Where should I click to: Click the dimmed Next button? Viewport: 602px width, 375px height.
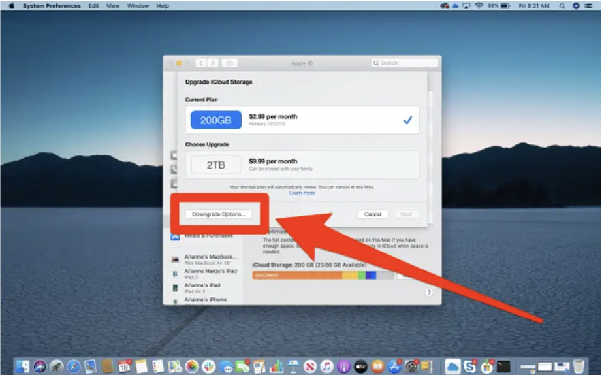[406, 214]
